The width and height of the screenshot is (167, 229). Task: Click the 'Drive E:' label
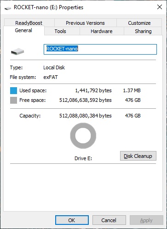[83, 158]
